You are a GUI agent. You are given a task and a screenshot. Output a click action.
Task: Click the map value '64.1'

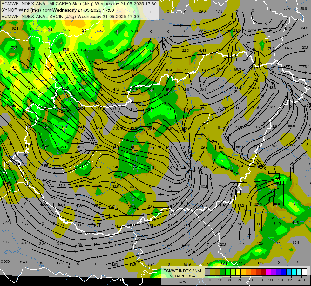pos(186,70)
